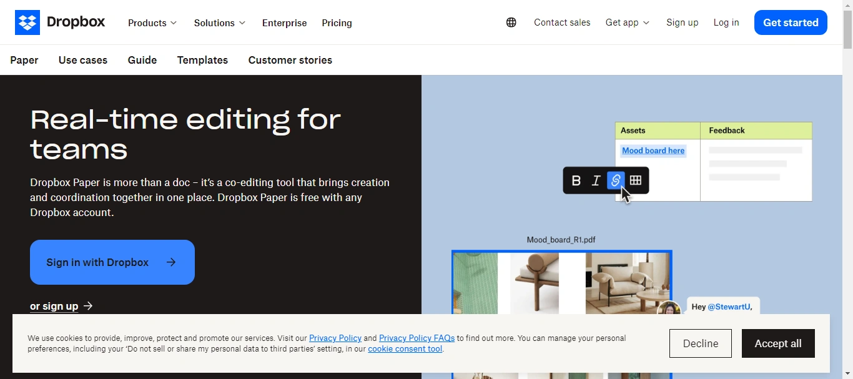This screenshot has width=853, height=379.
Task: Click the user avatar near Hey @StewartU
Action: pos(669,309)
